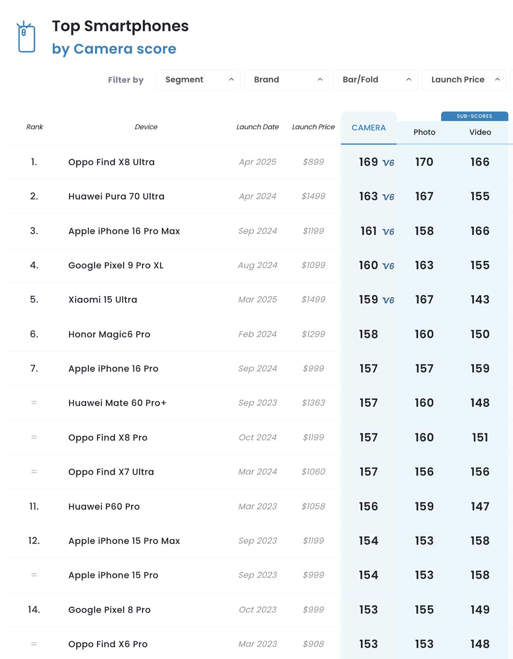Click the V6 badge on Huawei Pura 70 Ultra
513x659 pixels.
(x=388, y=197)
